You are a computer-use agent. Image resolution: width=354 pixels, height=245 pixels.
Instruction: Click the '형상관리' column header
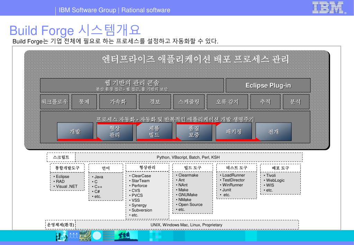pyautogui.click(x=147, y=167)
